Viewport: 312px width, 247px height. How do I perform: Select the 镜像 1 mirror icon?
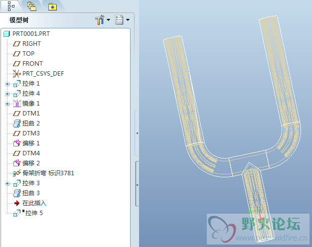click(17, 104)
